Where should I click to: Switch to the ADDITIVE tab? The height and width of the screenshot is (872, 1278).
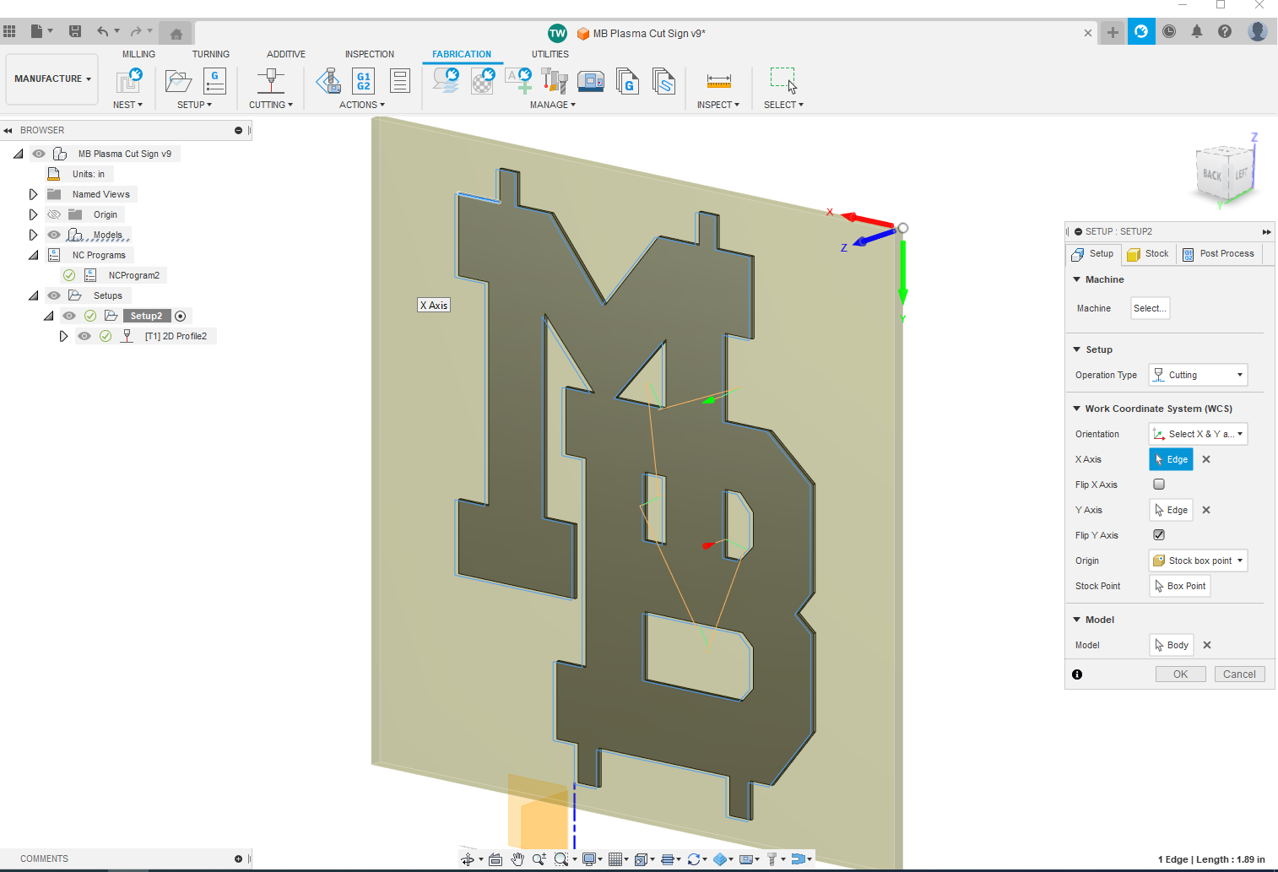point(286,54)
